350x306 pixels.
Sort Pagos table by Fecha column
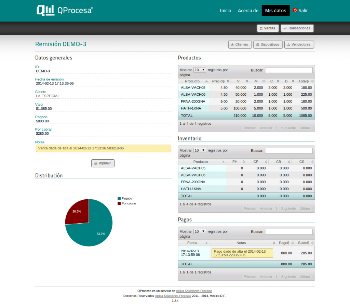(x=193, y=243)
